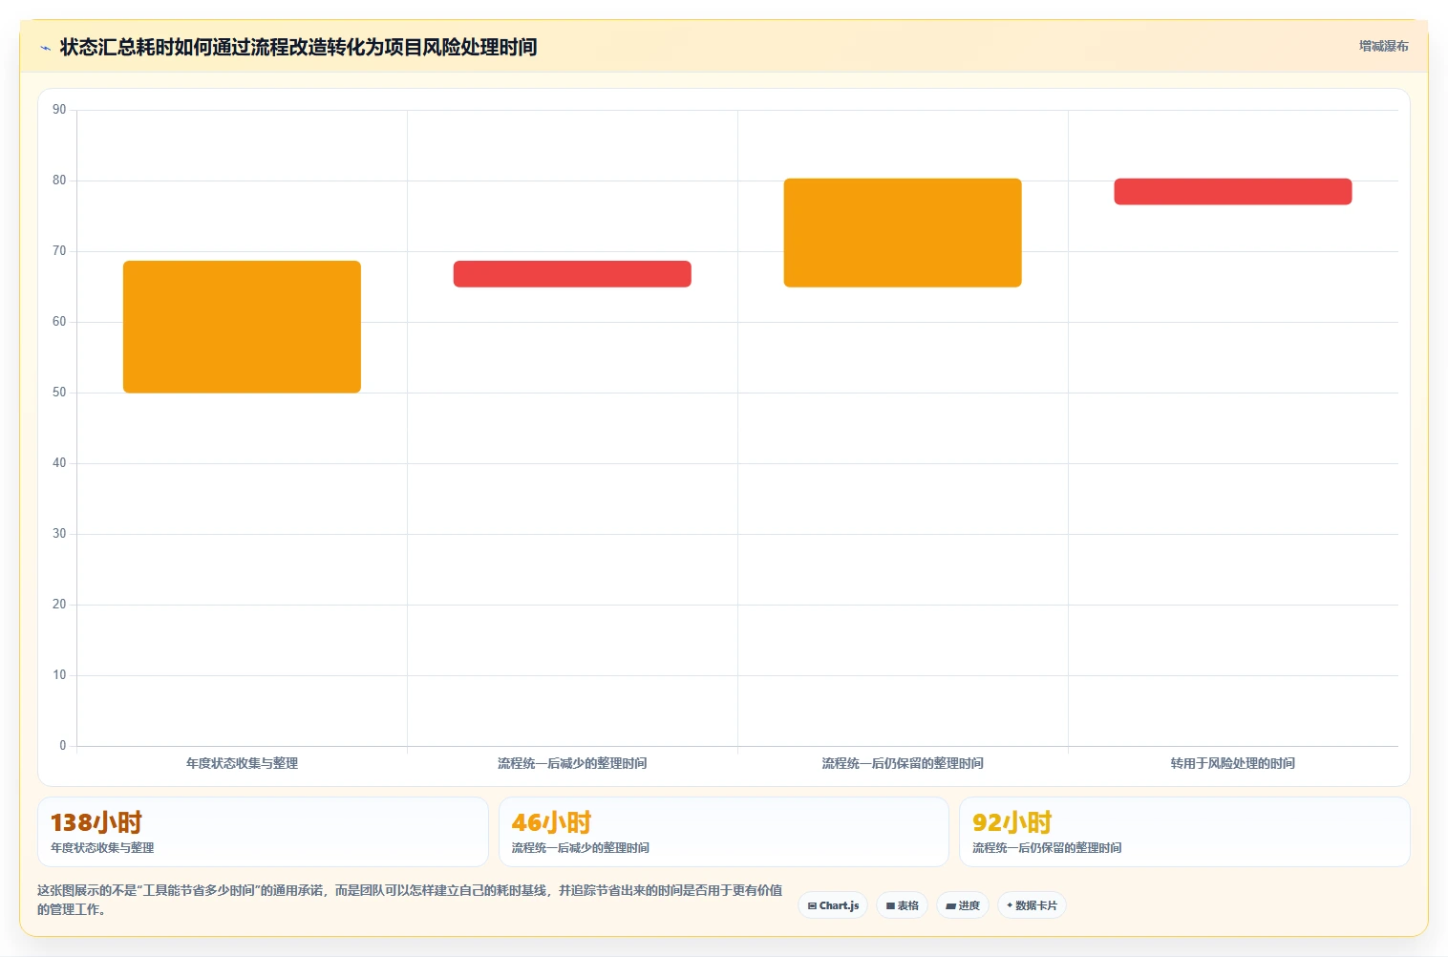
Task: Click the x-axis label 流程统一后仍保留的整理时间
Action: pos(903,763)
